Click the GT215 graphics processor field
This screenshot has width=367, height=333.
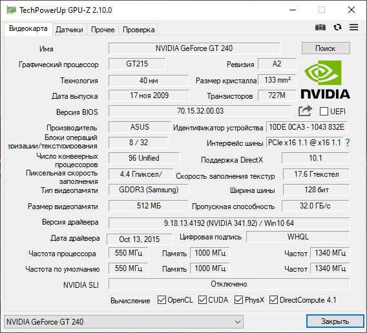click(137, 64)
